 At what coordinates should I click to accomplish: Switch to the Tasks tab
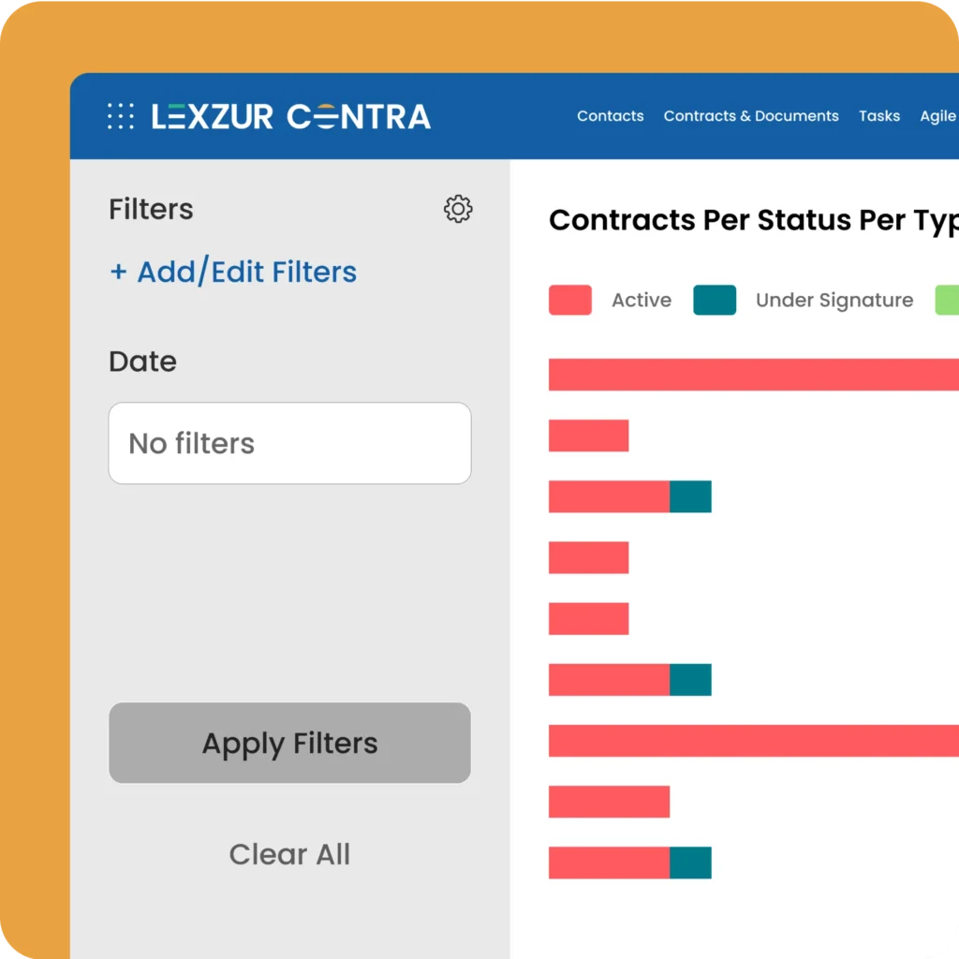(879, 115)
